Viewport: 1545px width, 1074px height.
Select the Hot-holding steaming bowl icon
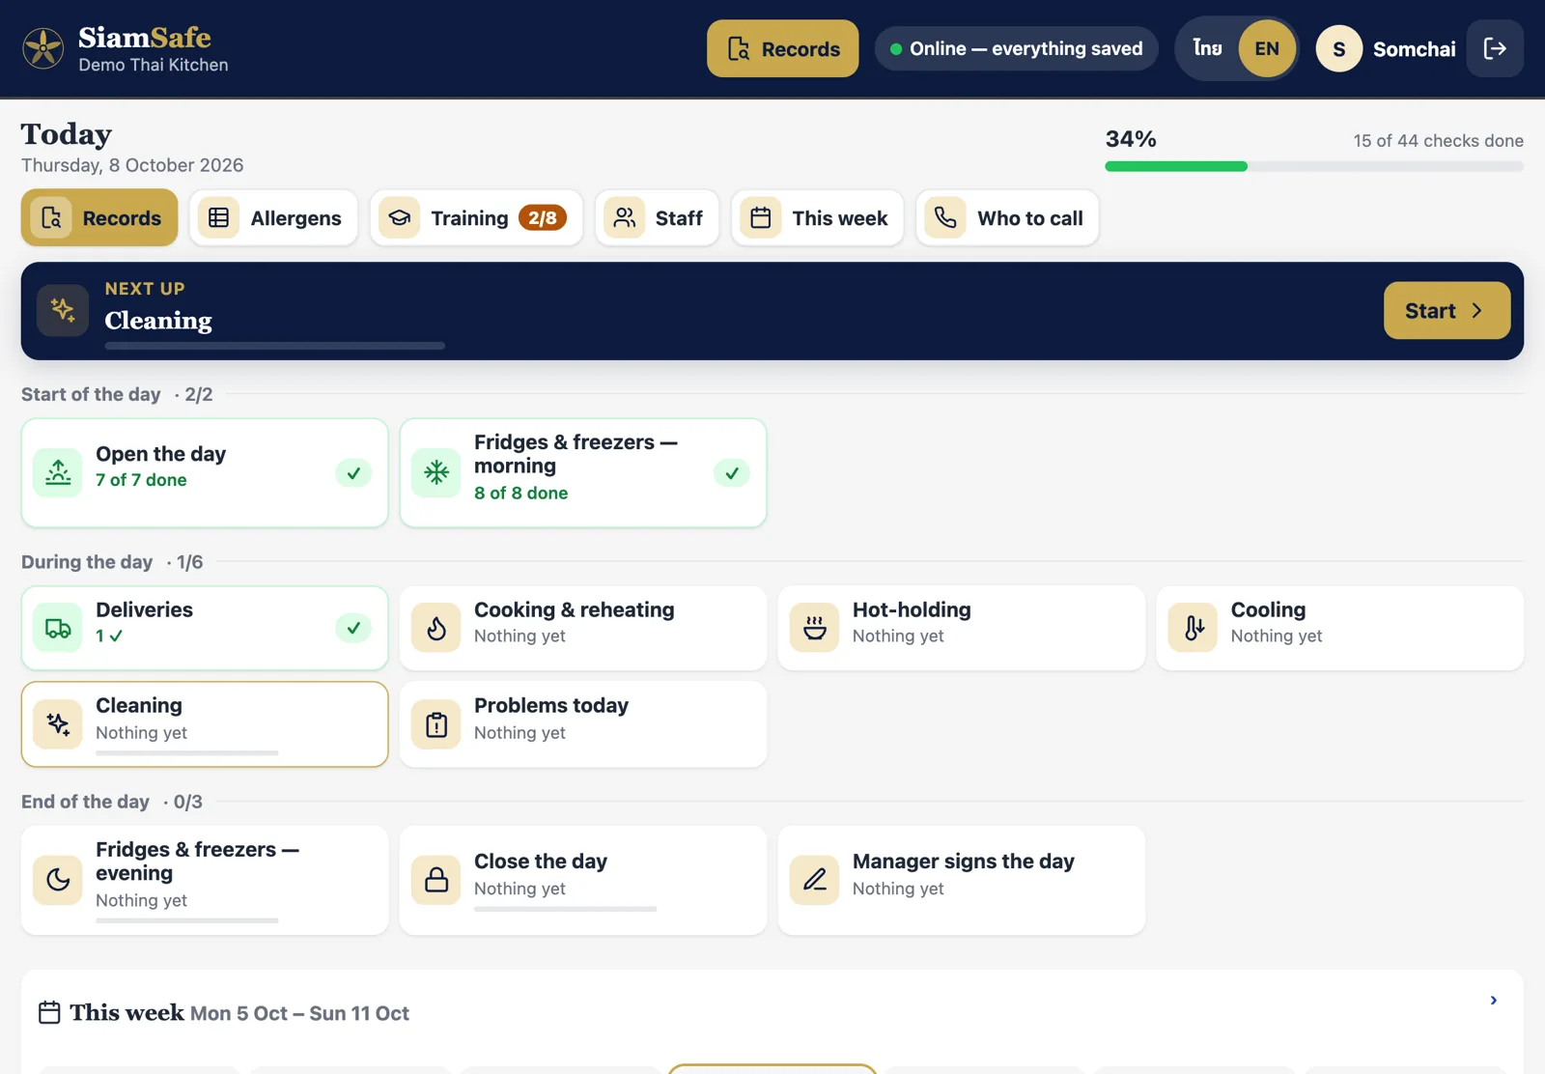tap(815, 628)
